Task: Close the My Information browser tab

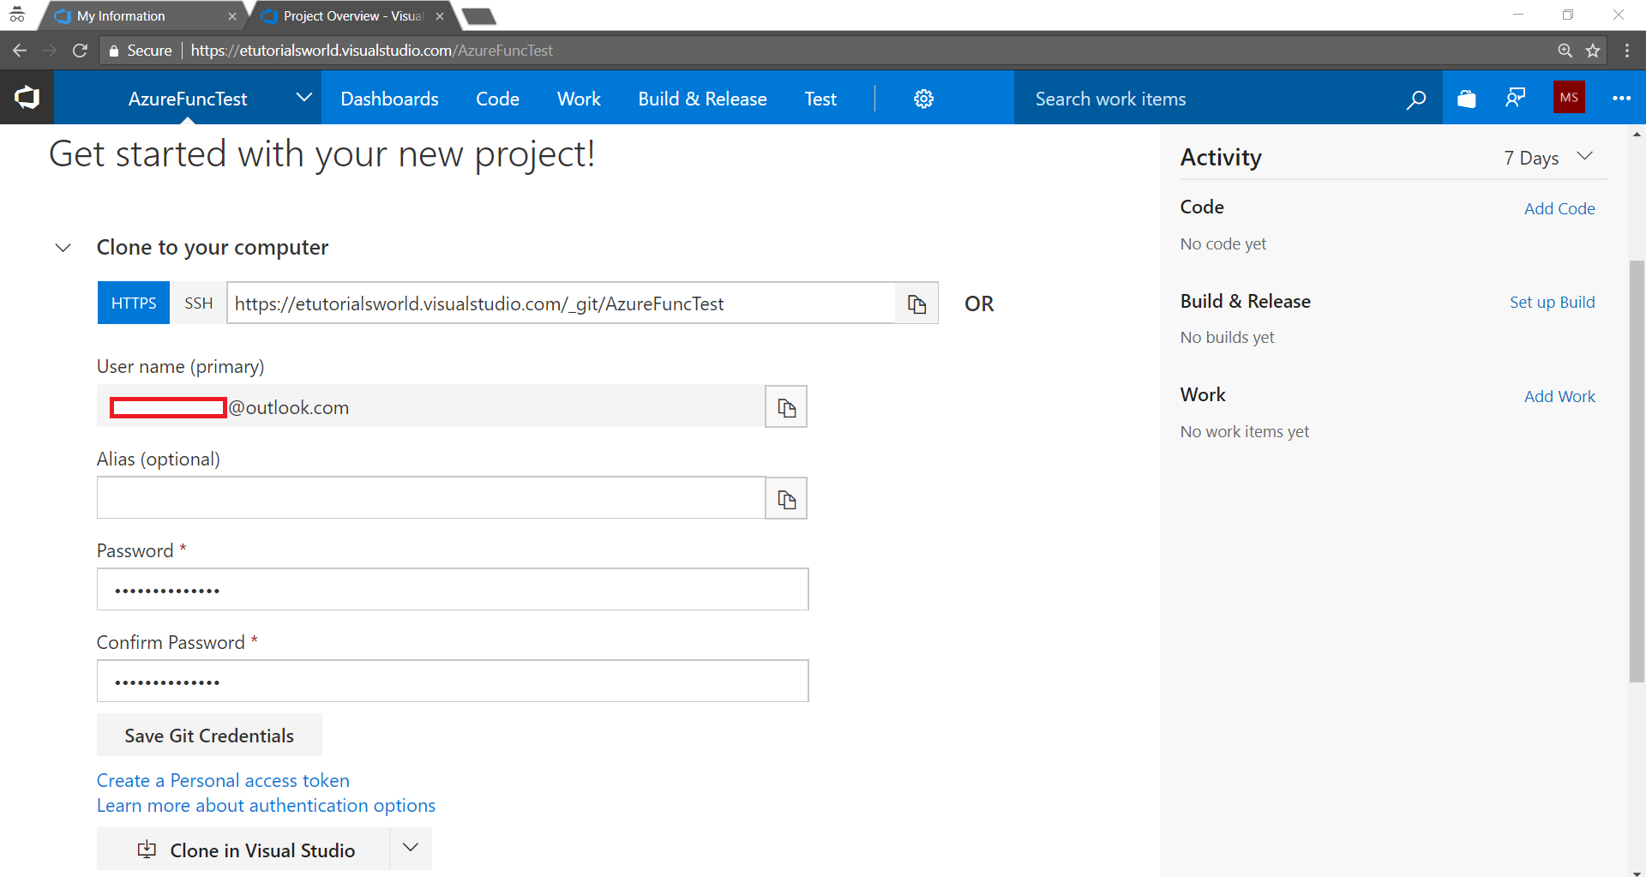Action: pos(232,16)
